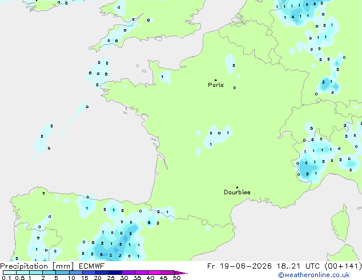Select the 40–45 mm magenta legend swatch
The height and width of the screenshot is (280, 362).
point(155,273)
